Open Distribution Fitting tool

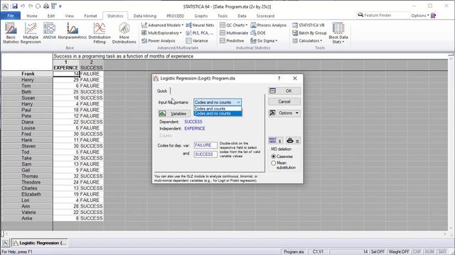[100, 33]
